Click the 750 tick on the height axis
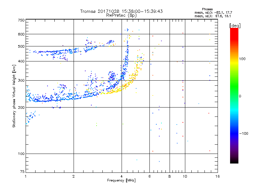The image size is (256, 192). [21, 20]
